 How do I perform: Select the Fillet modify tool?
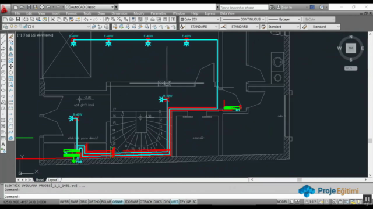11,127
